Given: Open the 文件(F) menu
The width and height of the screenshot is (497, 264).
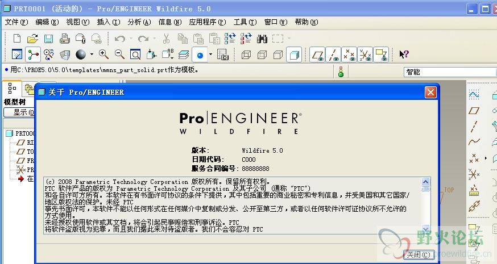Looking at the screenshot, I should tap(16, 22).
